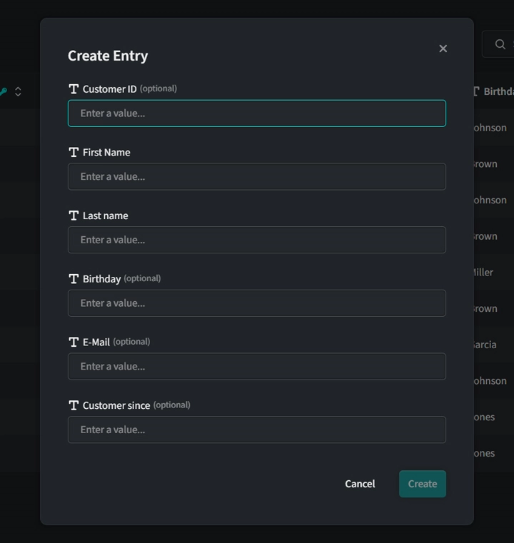Click the text type icon beside First Name
The height and width of the screenshot is (543, 514).
[74, 153]
